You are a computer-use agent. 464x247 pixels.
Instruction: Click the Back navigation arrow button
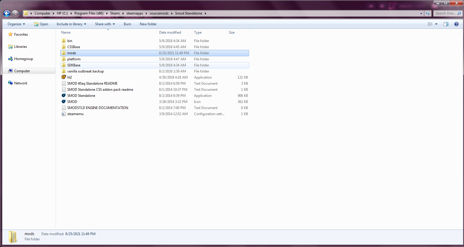pyautogui.click(x=7, y=13)
